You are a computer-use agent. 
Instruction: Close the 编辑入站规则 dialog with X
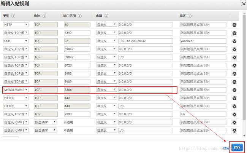(244, 4)
